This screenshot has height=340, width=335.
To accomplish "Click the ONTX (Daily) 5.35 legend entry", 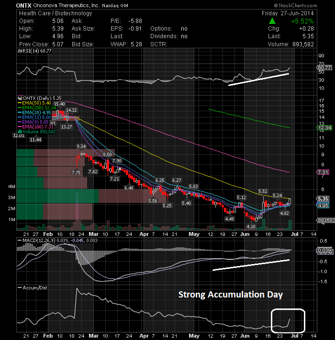I will (42, 98).
